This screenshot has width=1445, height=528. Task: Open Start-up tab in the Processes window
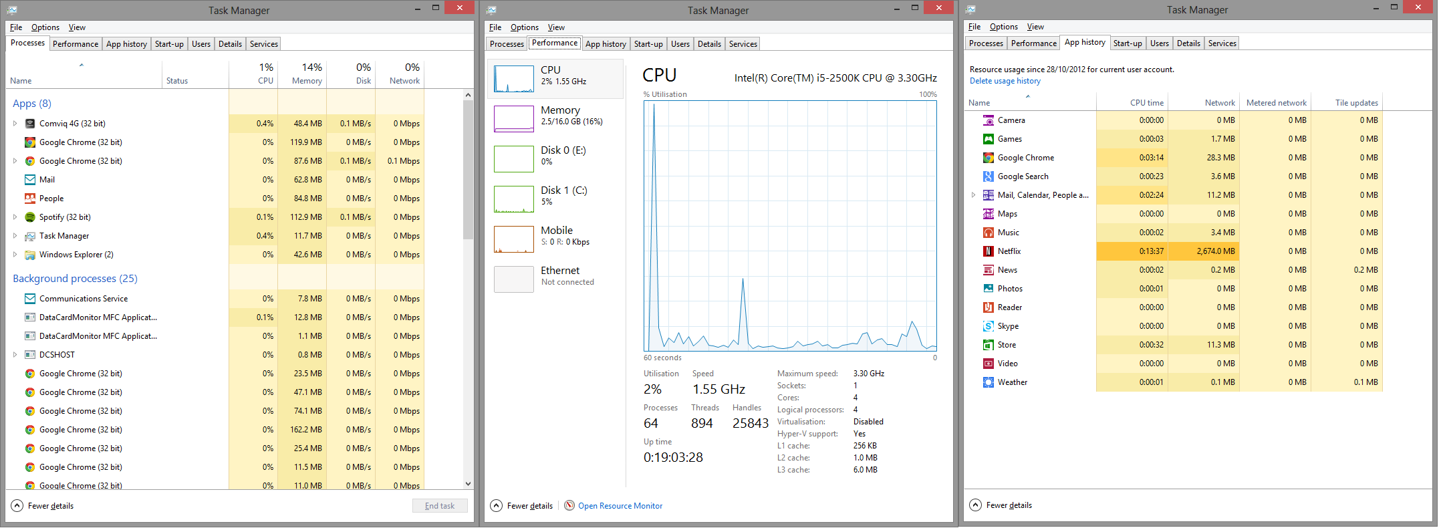click(x=169, y=44)
